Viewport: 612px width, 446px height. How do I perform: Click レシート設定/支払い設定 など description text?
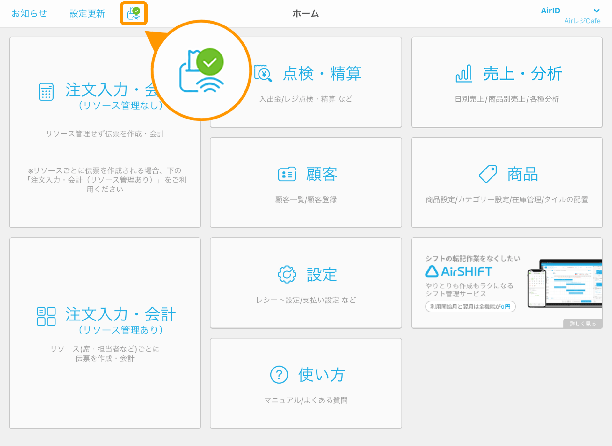click(306, 300)
